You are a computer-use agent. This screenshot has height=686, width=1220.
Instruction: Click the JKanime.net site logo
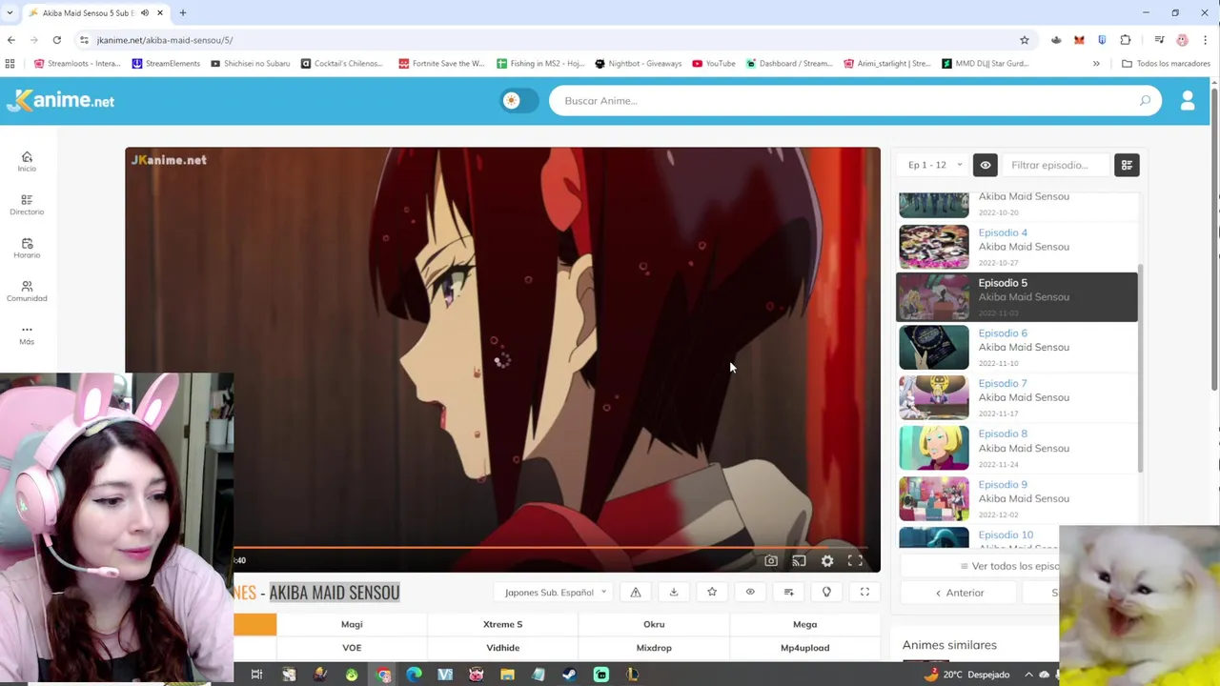(x=61, y=100)
